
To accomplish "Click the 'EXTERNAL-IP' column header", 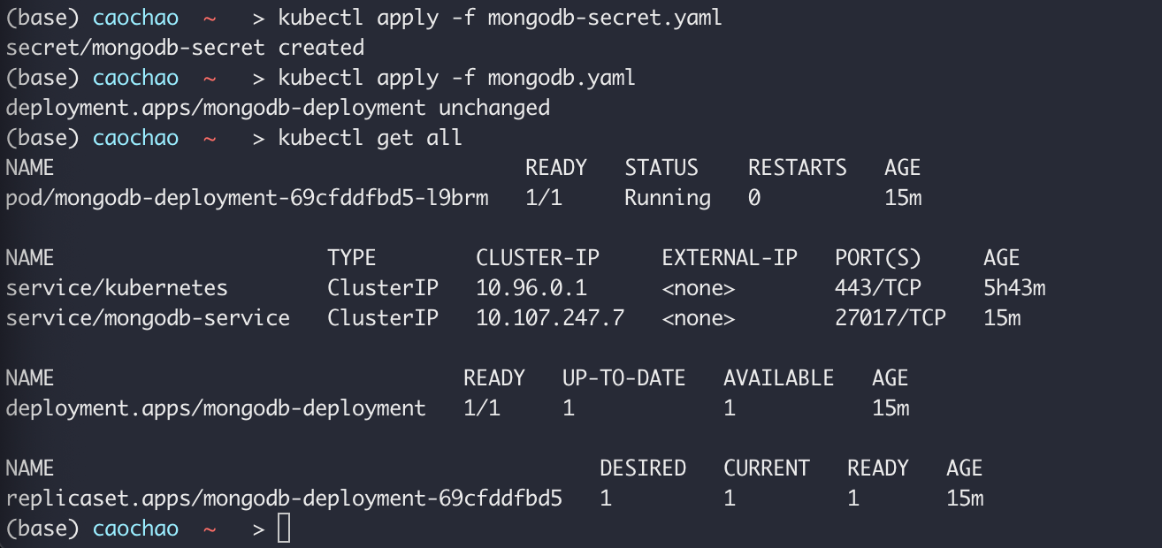I will coord(730,258).
